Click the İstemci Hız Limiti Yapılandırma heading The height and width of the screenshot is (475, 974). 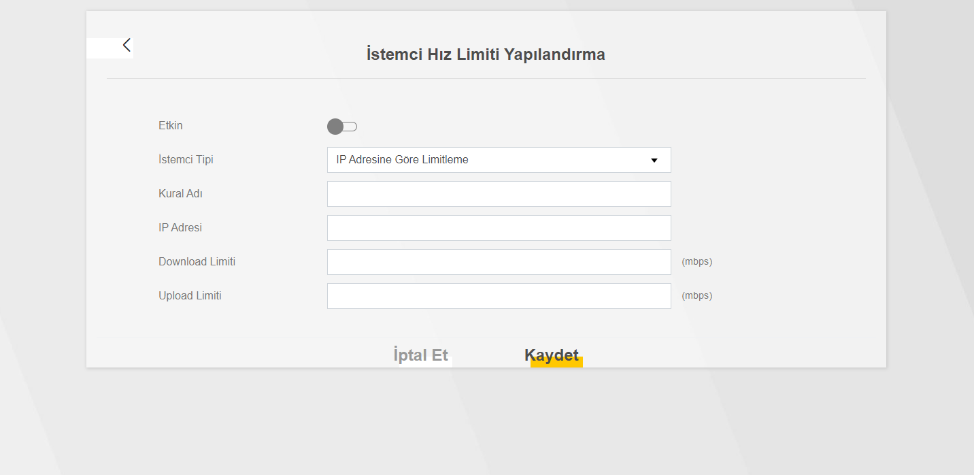click(486, 54)
